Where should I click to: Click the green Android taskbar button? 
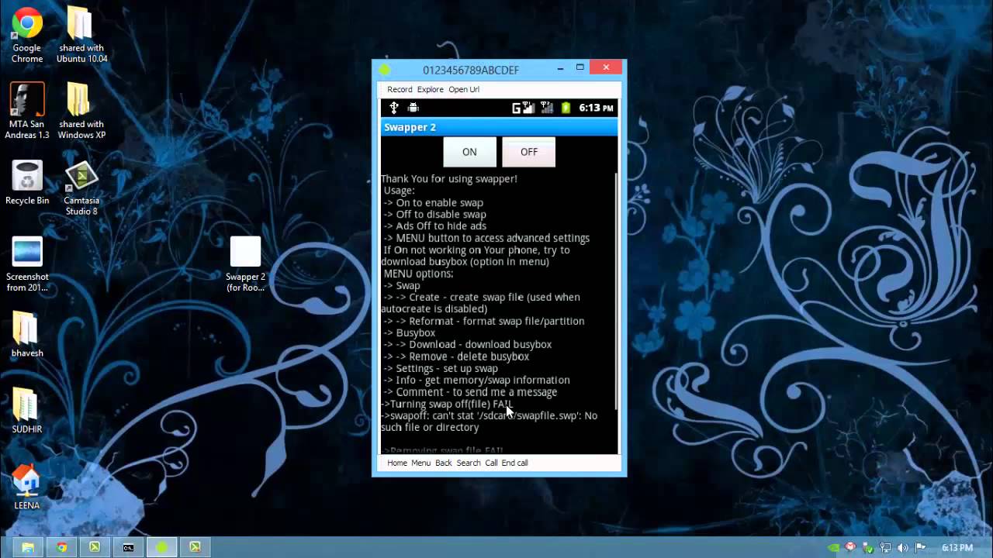point(161,547)
